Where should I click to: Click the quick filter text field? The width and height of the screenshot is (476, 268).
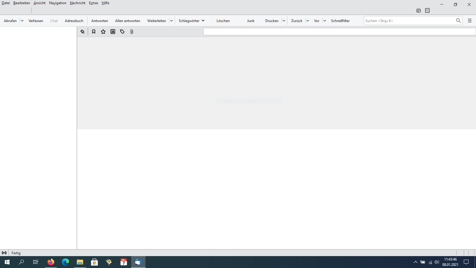[339, 32]
